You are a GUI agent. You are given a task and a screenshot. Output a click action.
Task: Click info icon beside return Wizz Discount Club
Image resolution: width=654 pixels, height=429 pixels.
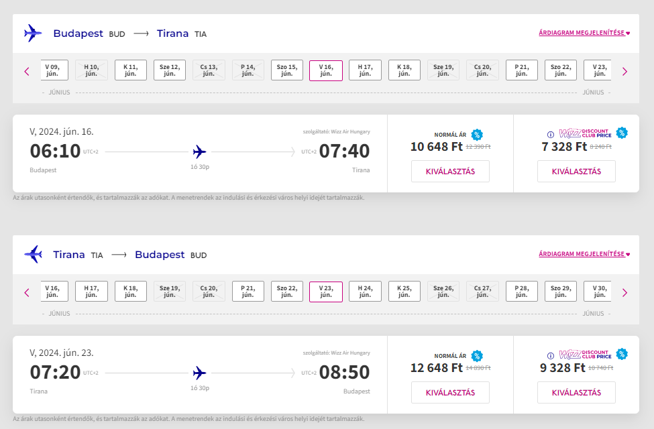click(x=551, y=355)
